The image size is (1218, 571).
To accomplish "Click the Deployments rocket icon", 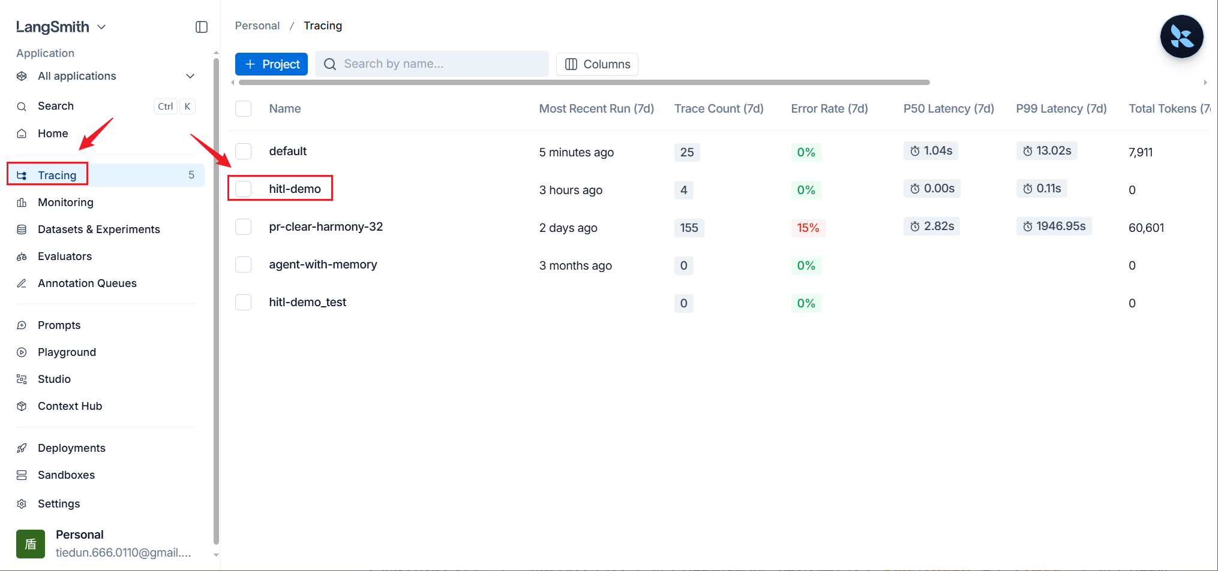I will 22,448.
